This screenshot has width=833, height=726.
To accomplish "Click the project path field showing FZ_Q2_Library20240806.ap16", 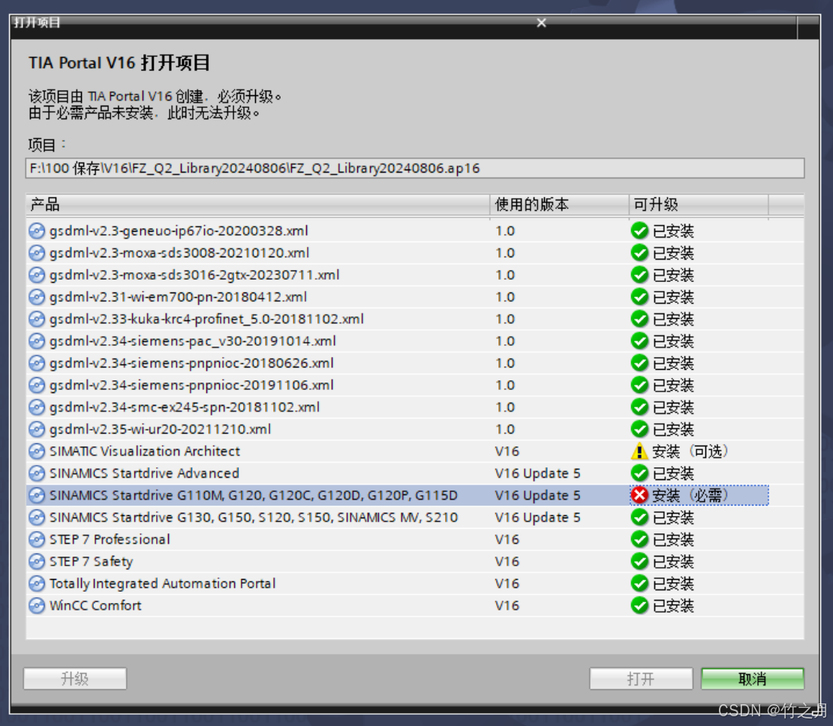I will tap(415, 168).
